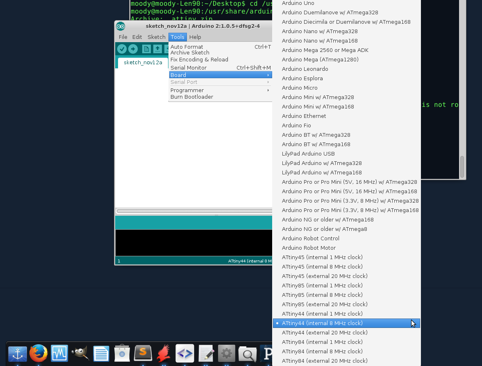Select Arduino Mega 2560 or Mega ADK
This screenshot has height=366, width=482.
point(346,50)
